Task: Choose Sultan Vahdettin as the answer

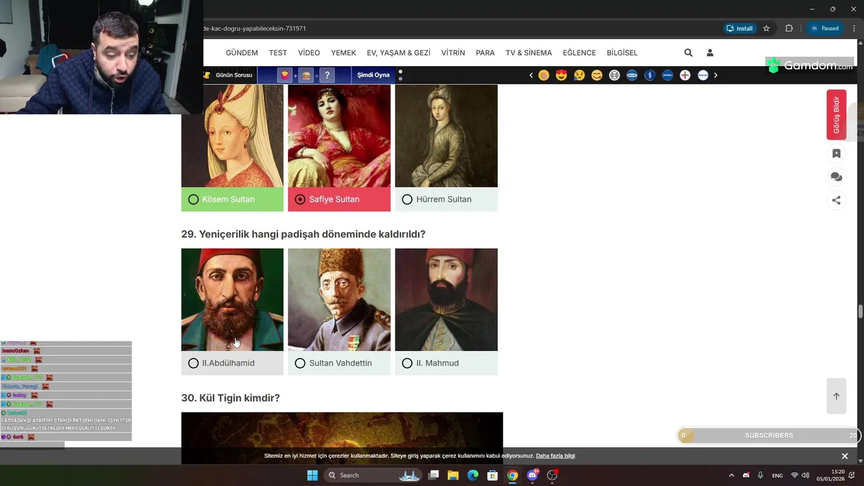Action: click(x=339, y=363)
